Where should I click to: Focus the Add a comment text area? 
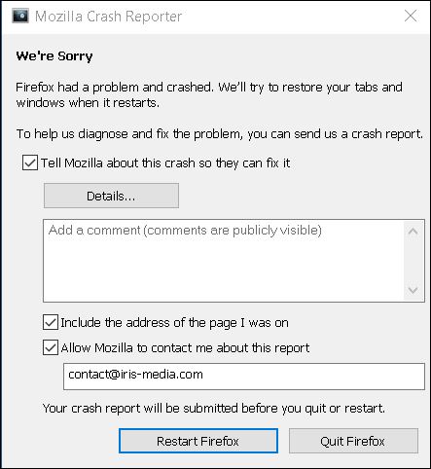click(224, 261)
